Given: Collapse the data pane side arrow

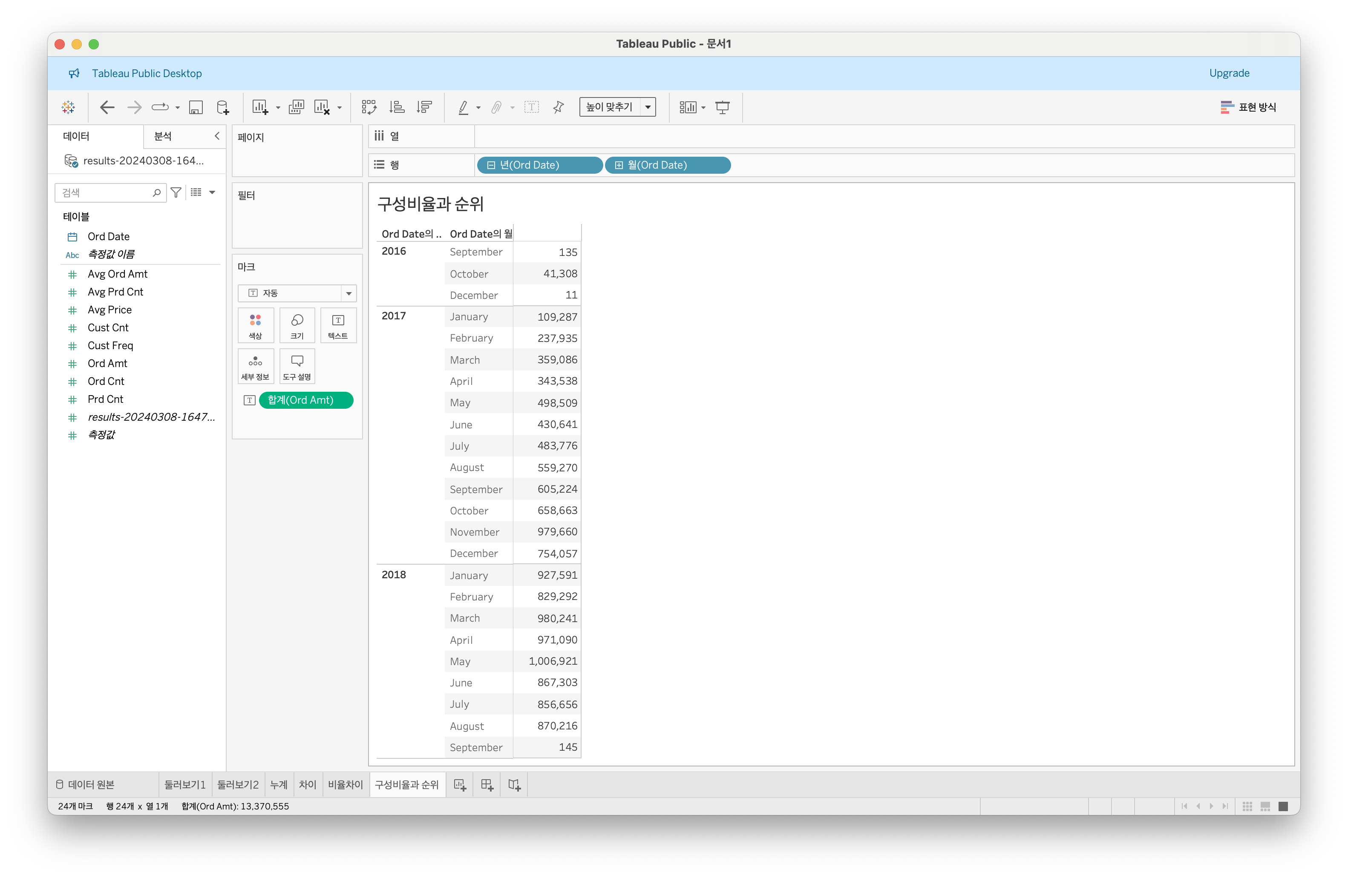Looking at the screenshot, I should (217, 136).
